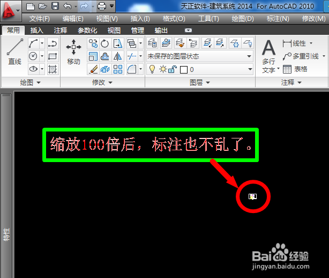Open the Edit (编辑) menu
Screen dimensions: 329x278
click(x=73, y=19)
